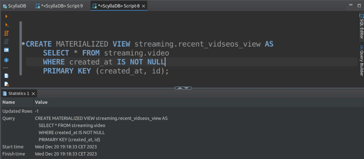Select the Finish time row in statistics
The width and height of the screenshot is (364, 159).
click(x=14, y=154)
